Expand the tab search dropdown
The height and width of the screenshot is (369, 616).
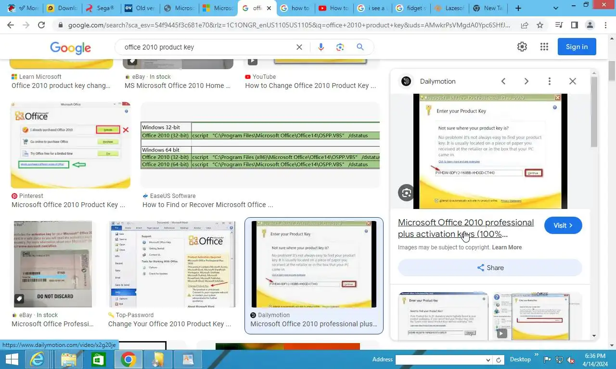pos(556,8)
